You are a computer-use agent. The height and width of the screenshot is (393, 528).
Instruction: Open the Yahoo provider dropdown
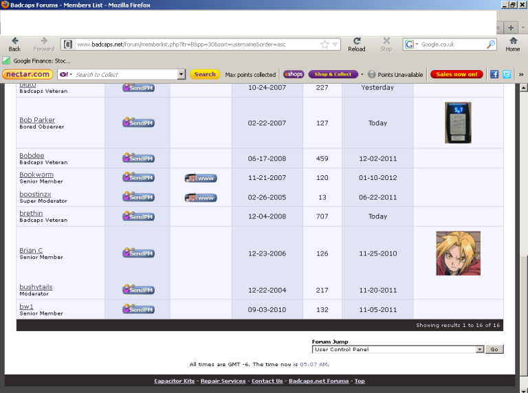(66, 74)
